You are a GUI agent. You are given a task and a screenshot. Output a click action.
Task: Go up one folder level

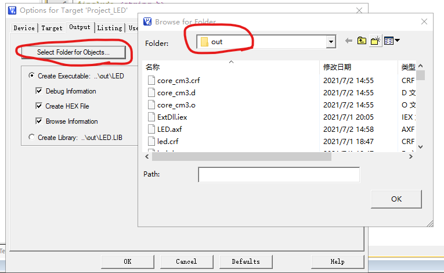(x=362, y=41)
